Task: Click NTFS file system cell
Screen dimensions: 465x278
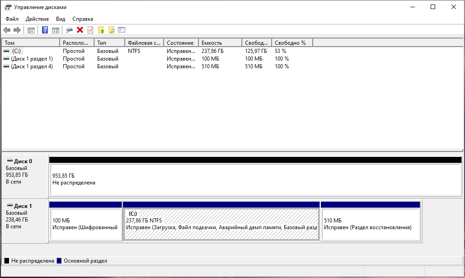Action: [x=134, y=51]
